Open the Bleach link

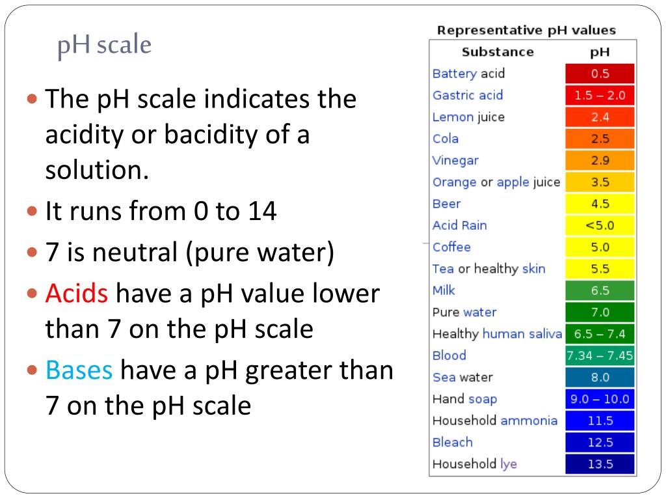[453, 442]
